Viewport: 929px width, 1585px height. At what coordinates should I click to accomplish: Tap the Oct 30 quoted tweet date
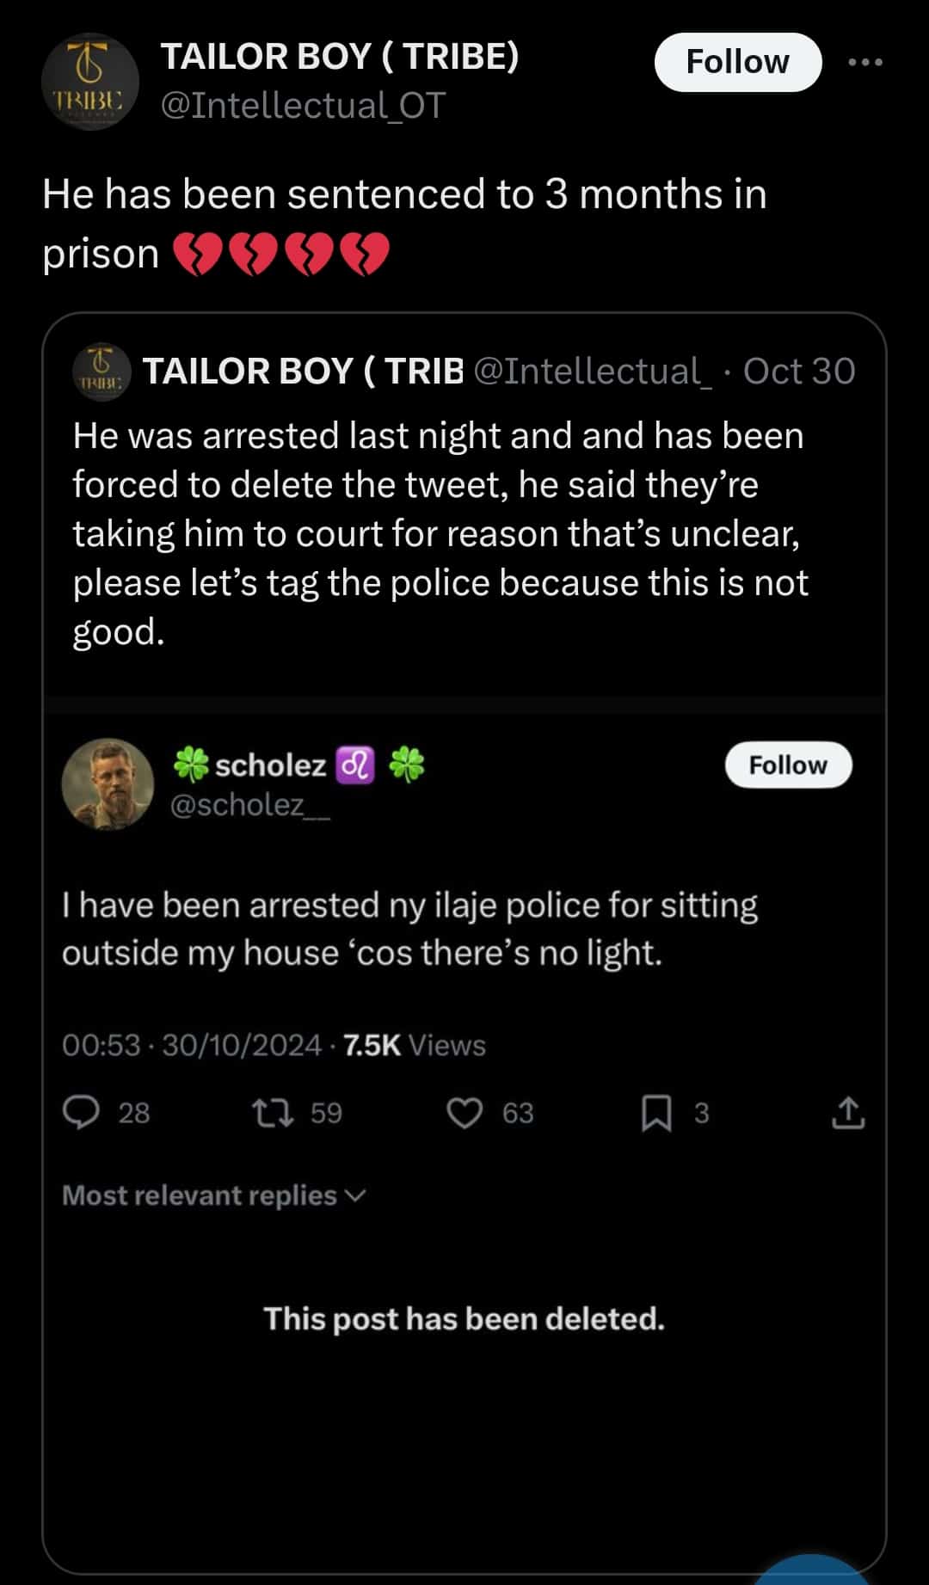(x=798, y=372)
